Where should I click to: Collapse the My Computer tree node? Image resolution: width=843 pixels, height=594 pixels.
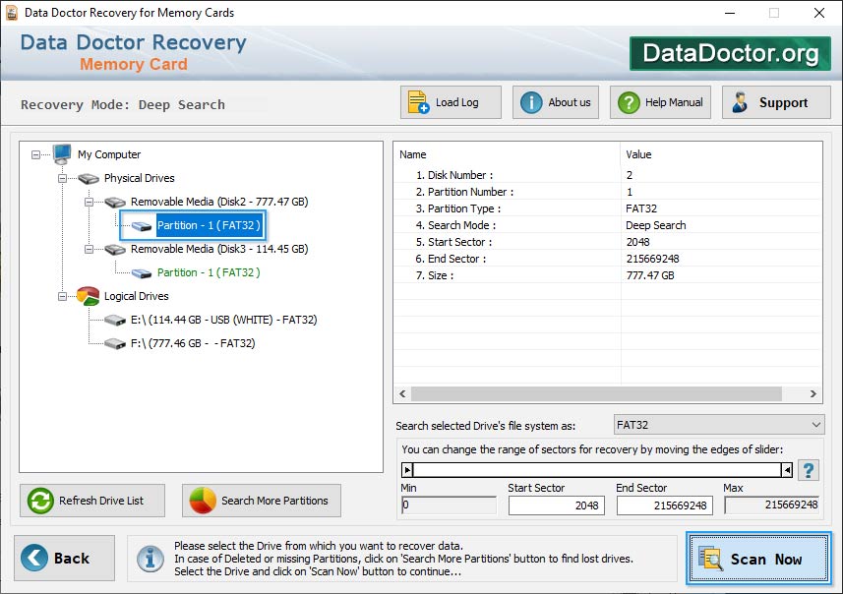tap(36, 154)
